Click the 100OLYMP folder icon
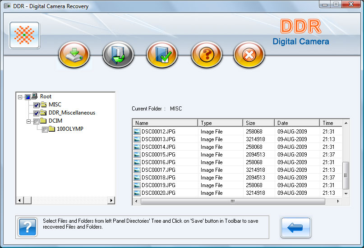 [x=51, y=129]
